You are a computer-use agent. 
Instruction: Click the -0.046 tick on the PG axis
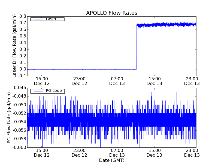pyautogui.click(x=19, y=88)
